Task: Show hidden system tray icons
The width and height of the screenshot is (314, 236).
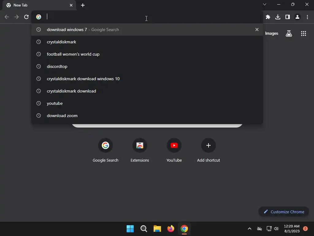Action: coord(250,229)
